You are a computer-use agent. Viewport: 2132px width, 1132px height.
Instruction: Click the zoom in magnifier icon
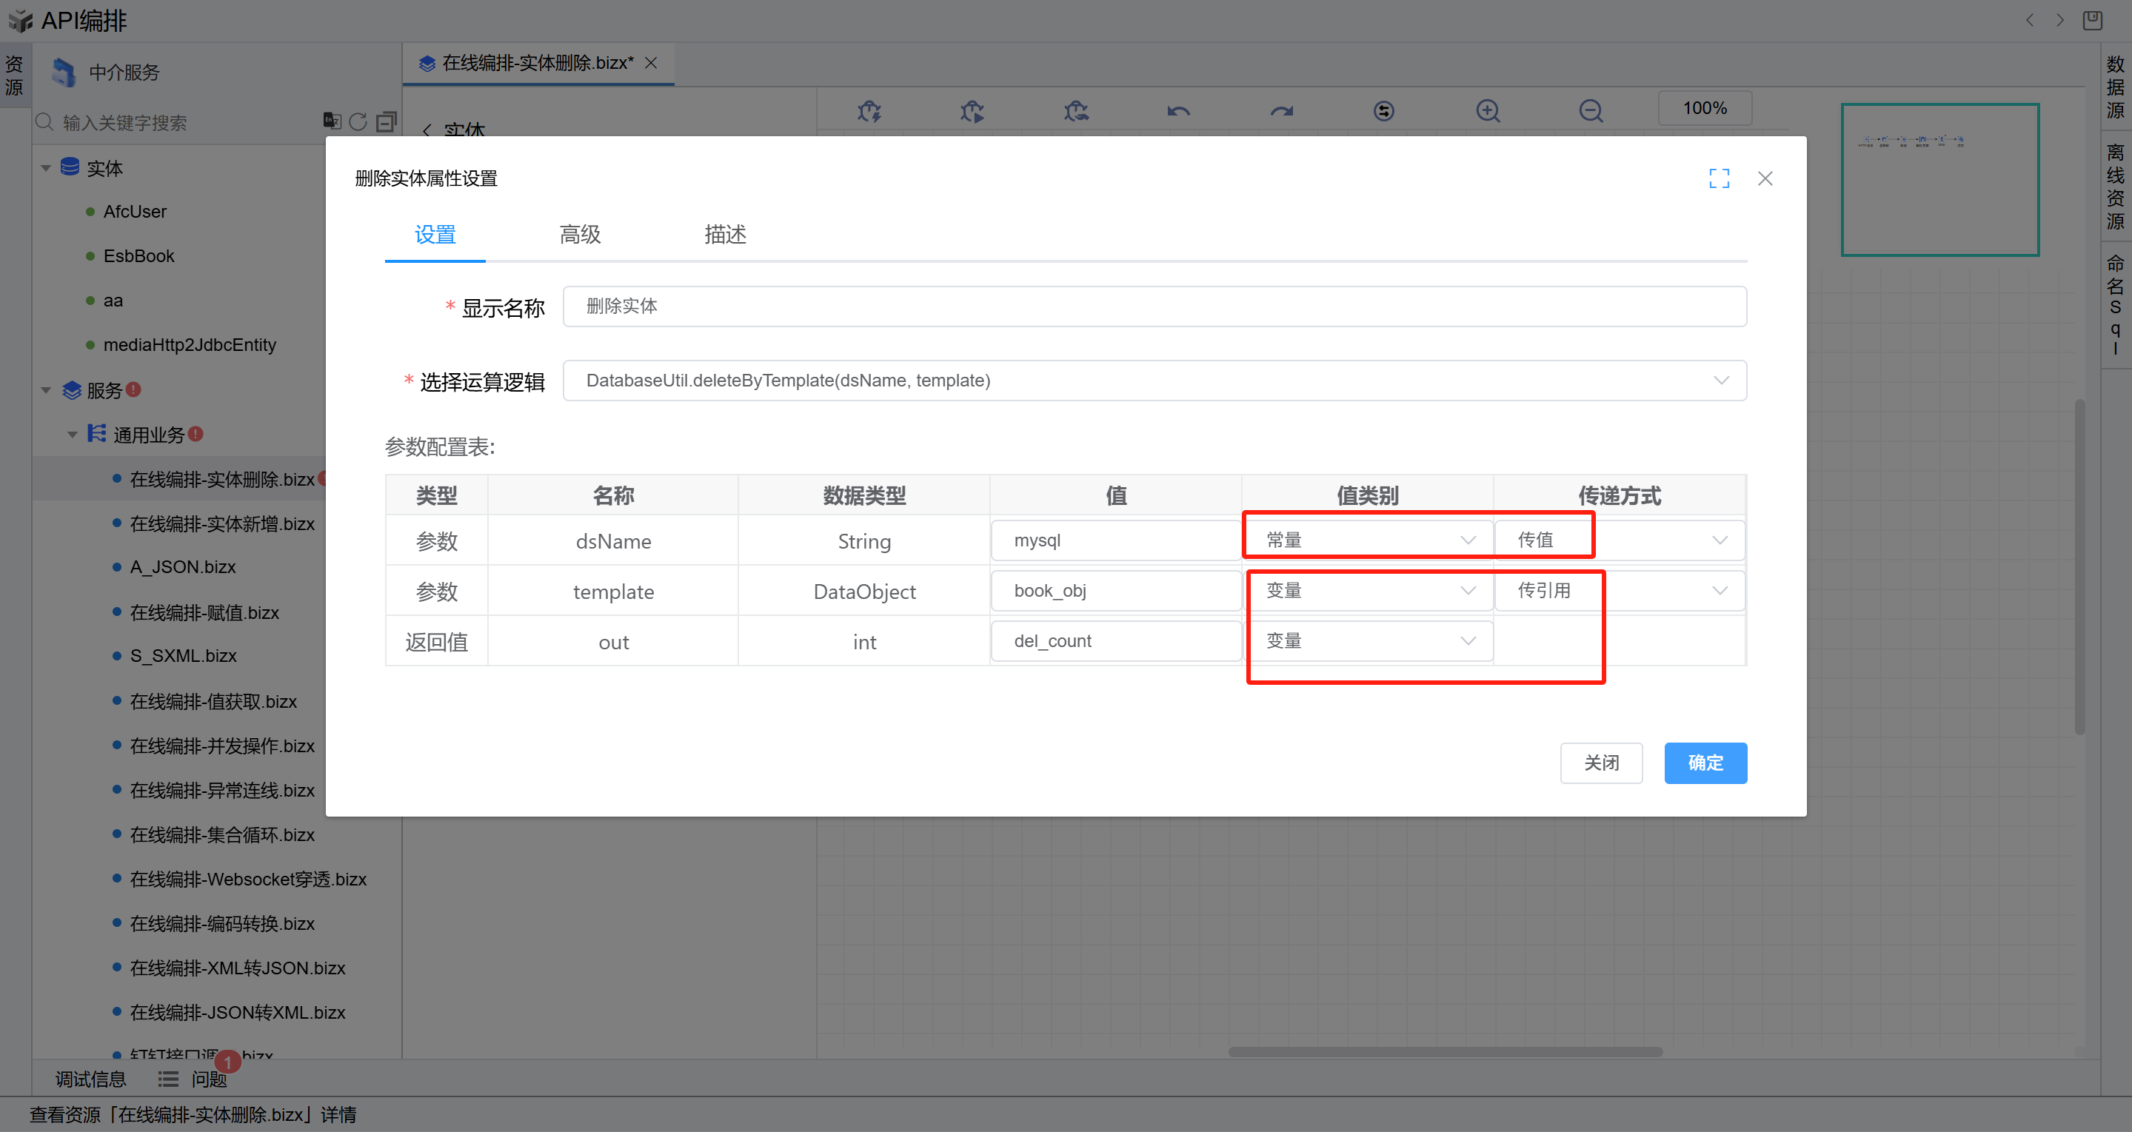(1487, 111)
